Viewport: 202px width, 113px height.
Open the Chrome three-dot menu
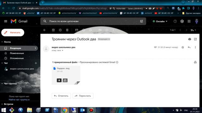(x=199, y=8)
